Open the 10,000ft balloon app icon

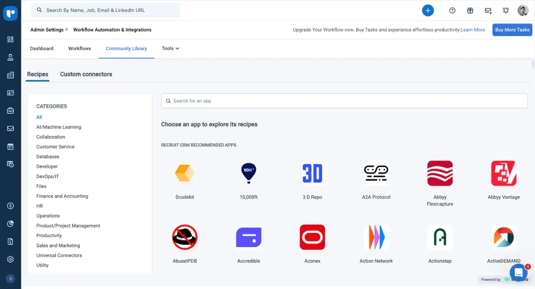248,173
